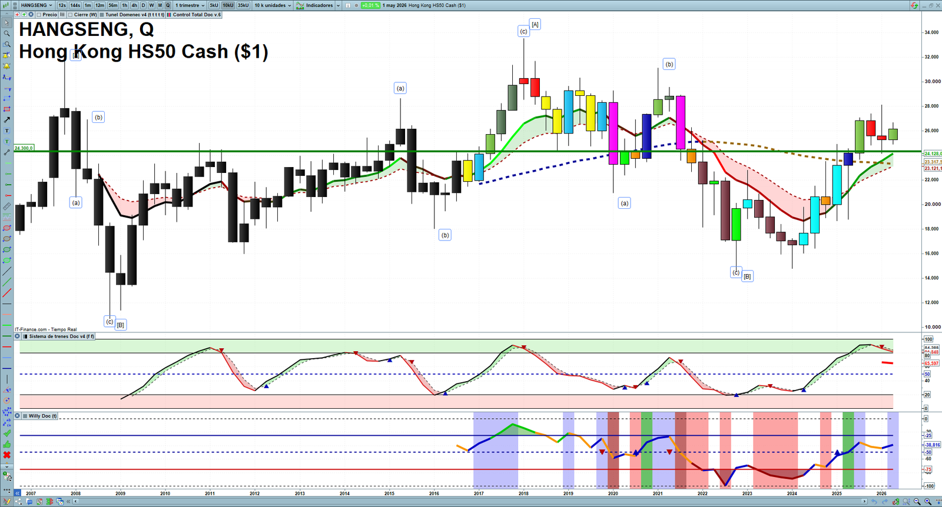Expand more drawing tools chevron in left toolbar

(6, 466)
